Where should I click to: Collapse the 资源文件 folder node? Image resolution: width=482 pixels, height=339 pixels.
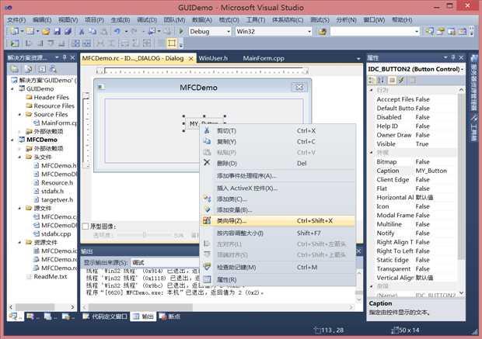click(20, 243)
